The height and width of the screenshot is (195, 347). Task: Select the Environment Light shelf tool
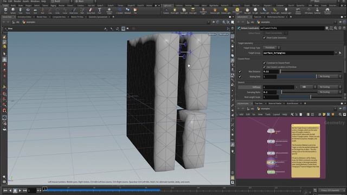click(x=237, y=11)
